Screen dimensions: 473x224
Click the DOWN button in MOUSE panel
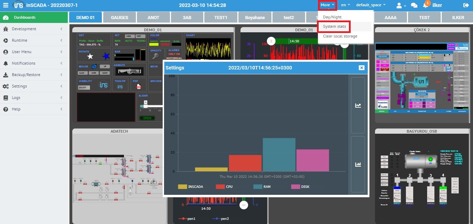104,73
